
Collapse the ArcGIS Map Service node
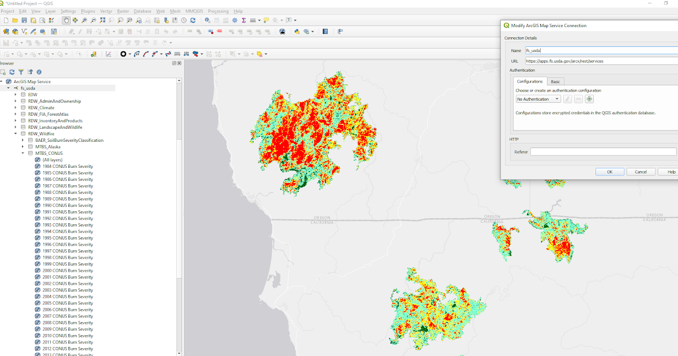click(x=2, y=82)
